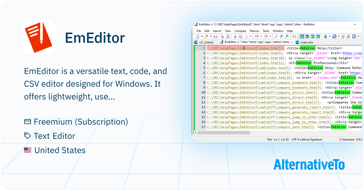Click '0 characters' in status bar
364x191 pixels.
(x=347, y=139)
